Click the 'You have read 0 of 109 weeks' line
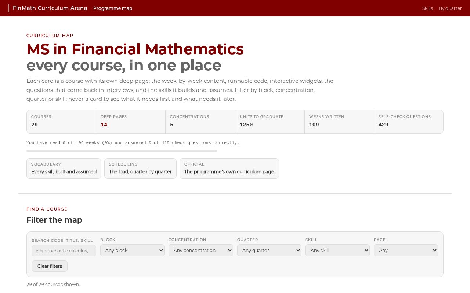This screenshot has height=293, width=470. tap(133, 143)
